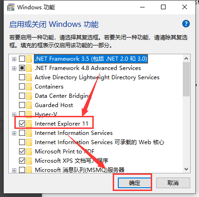Image resolution: width=199 pixels, height=197 pixels.
Task: Select the Guarded Host list item
Action: coord(54,105)
